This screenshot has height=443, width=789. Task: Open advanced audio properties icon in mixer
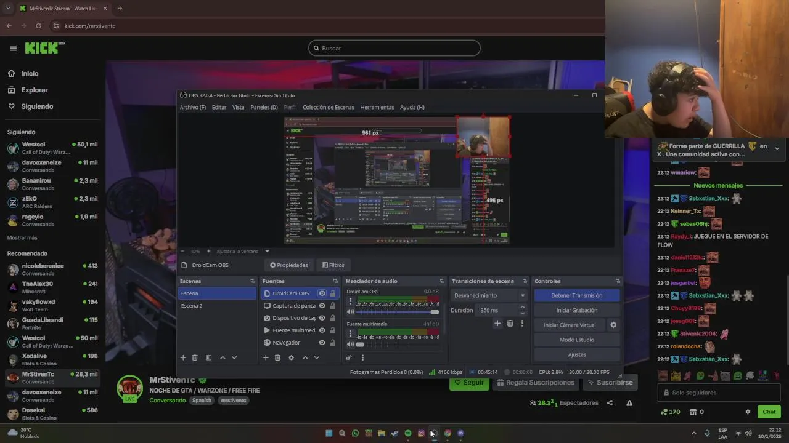[349, 357]
